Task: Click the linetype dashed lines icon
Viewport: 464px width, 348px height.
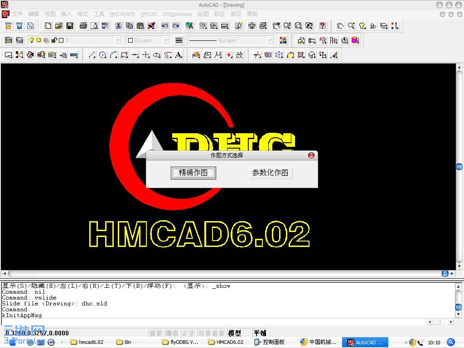Action: (x=179, y=40)
